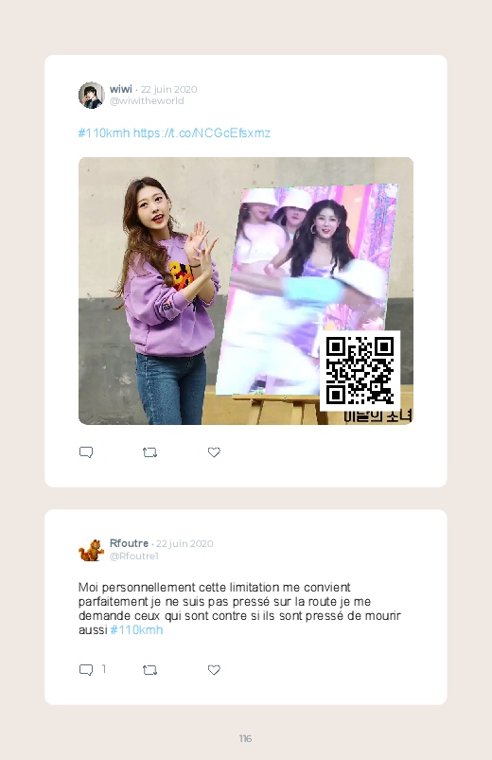Open the Rfoutre display name
The height and width of the screenshot is (760, 492).
pos(129,543)
